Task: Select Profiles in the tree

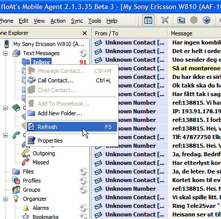Action: point(32,181)
